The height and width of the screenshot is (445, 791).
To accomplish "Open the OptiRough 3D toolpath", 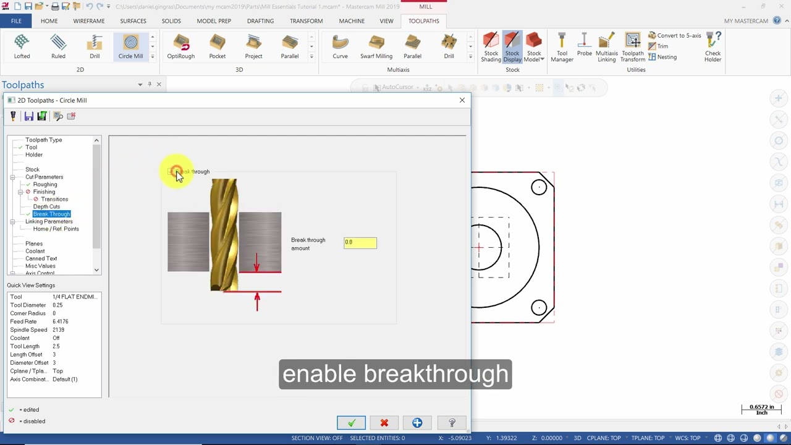I will pos(180,47).
